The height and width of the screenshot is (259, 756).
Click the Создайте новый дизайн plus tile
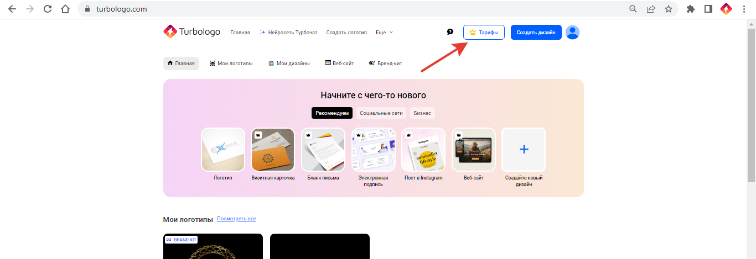tap(524, 150)
